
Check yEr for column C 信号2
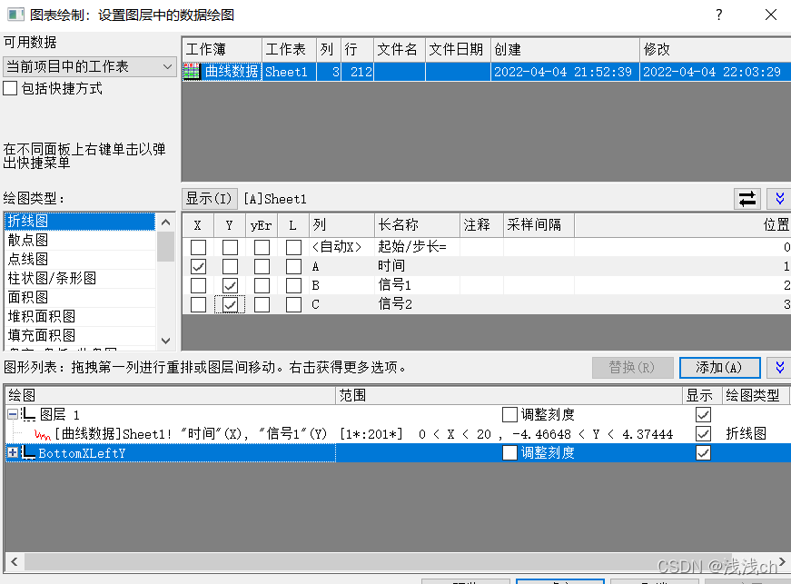262,304
